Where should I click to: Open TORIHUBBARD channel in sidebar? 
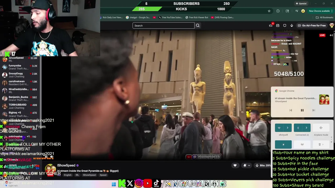click(x=20, y=106)
